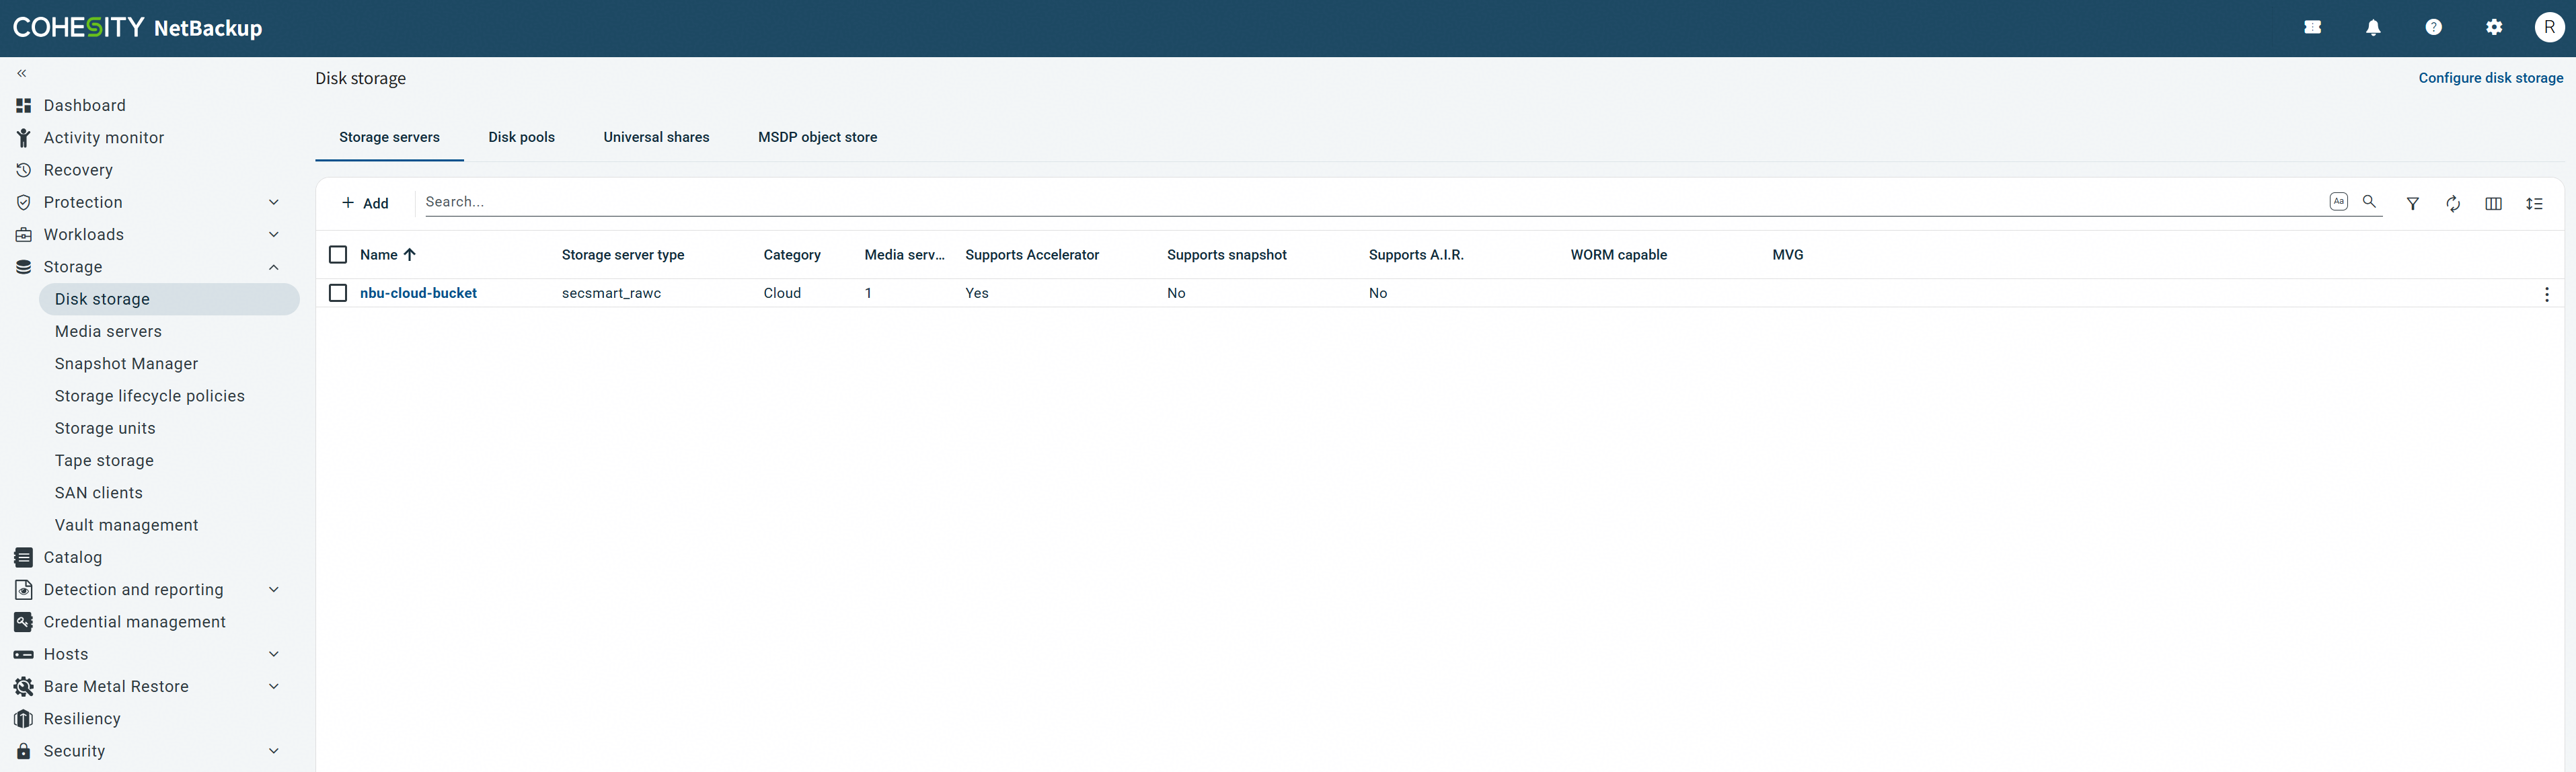The height and width of the screenshot is (772, 2576).
Task: Click the secsmart_rawc cell
Action: [611, 293]
